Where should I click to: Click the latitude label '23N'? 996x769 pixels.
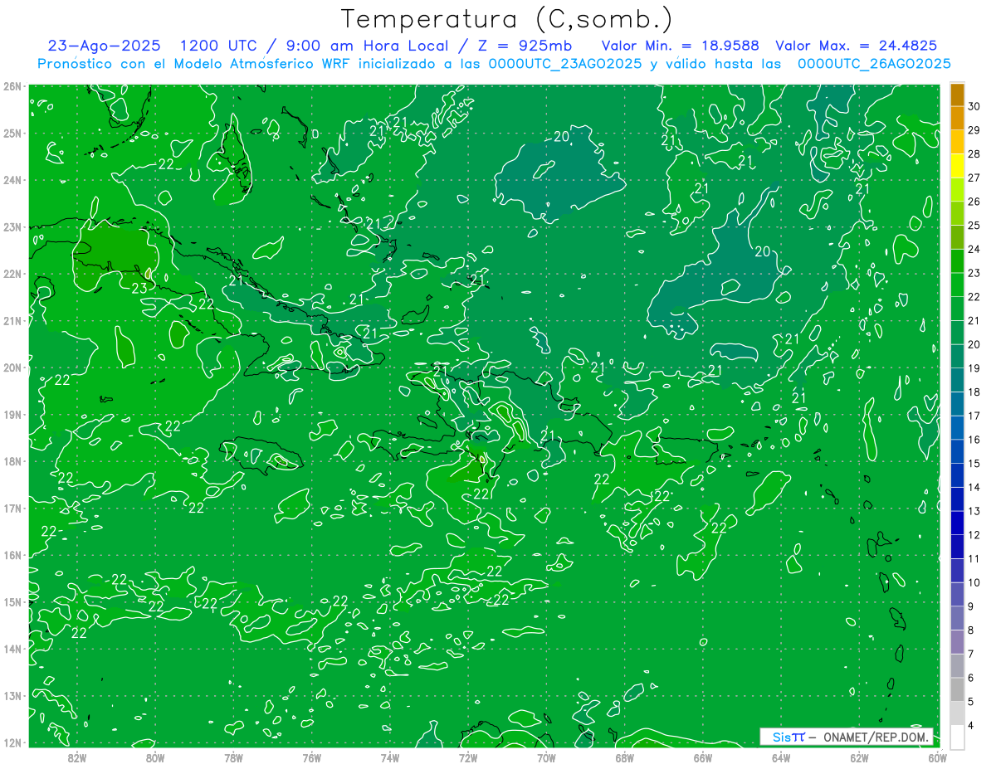click(12, 227)
